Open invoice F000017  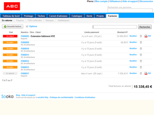(x=25, y=73)
